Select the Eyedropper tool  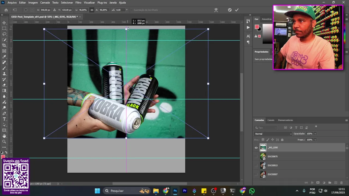pyautogui.click(x=4, y=57)
